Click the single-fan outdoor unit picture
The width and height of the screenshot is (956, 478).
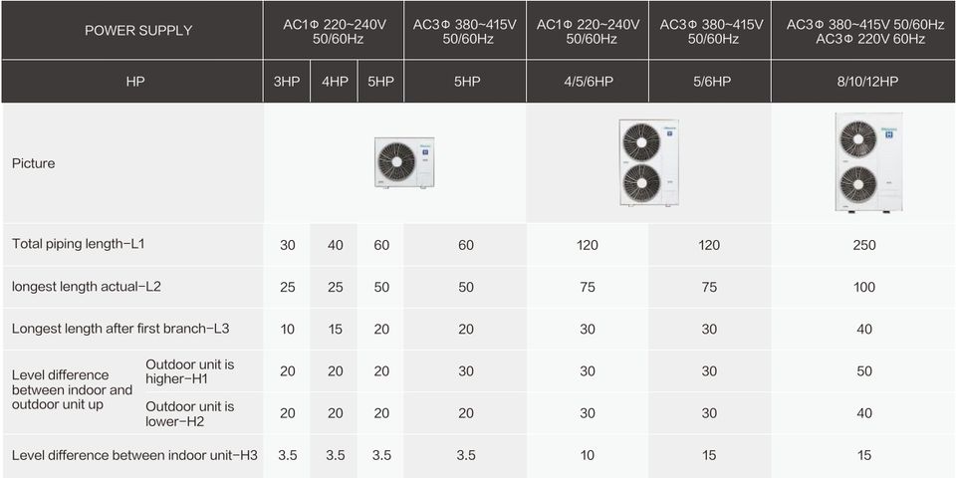pyautogui.click(x=404, y=162)
